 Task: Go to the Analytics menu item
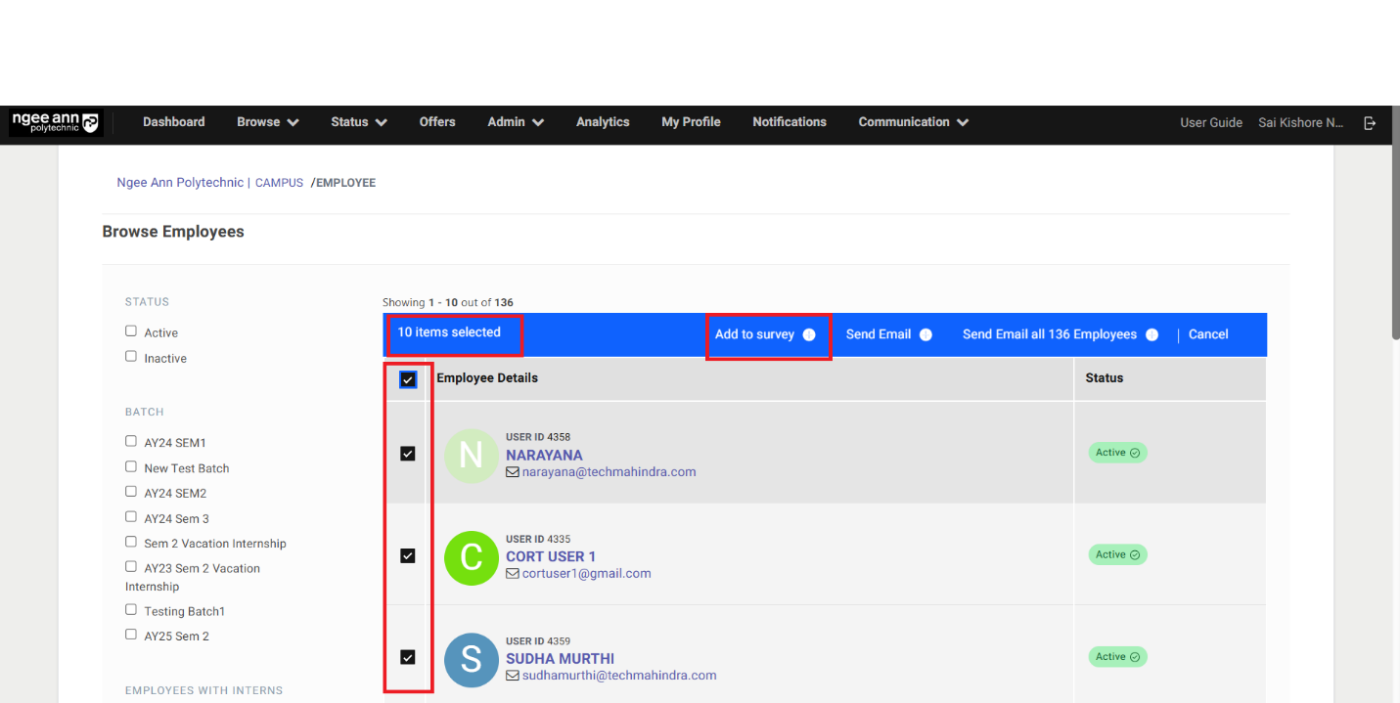(x=603, y=122)
